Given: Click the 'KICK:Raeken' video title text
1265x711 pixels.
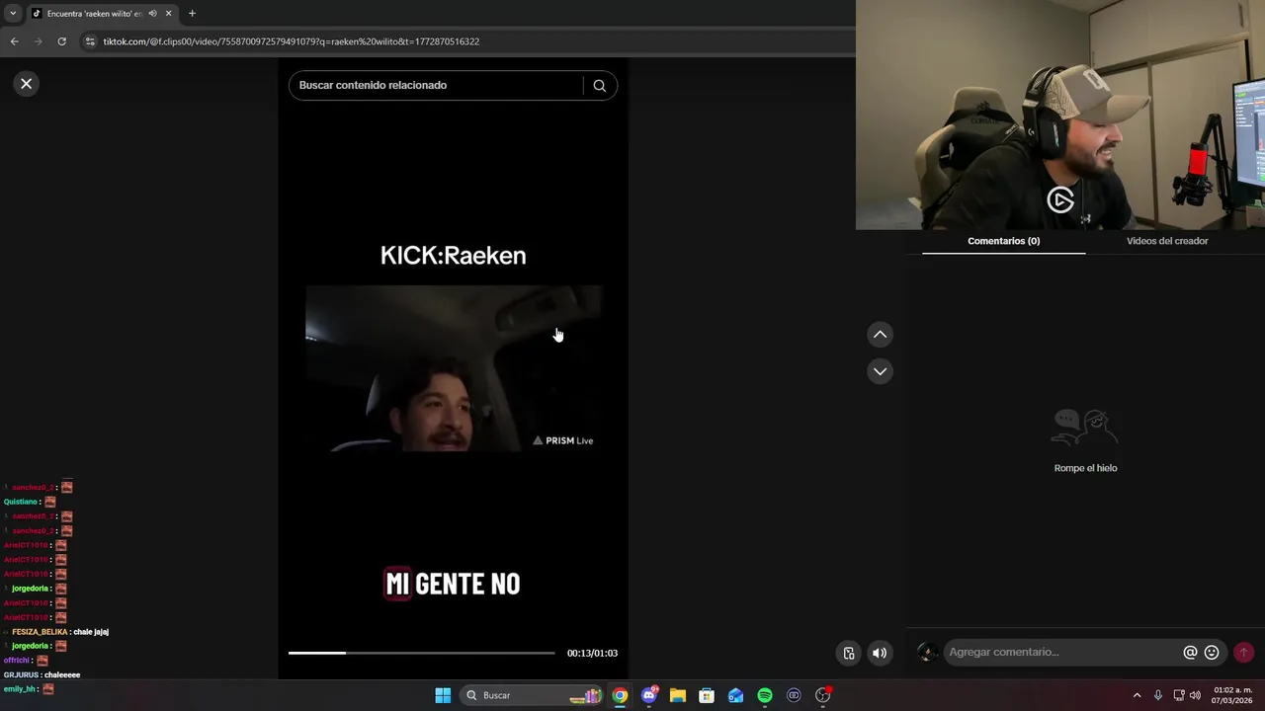Looking at the screenshot, I should coord(453,256).
